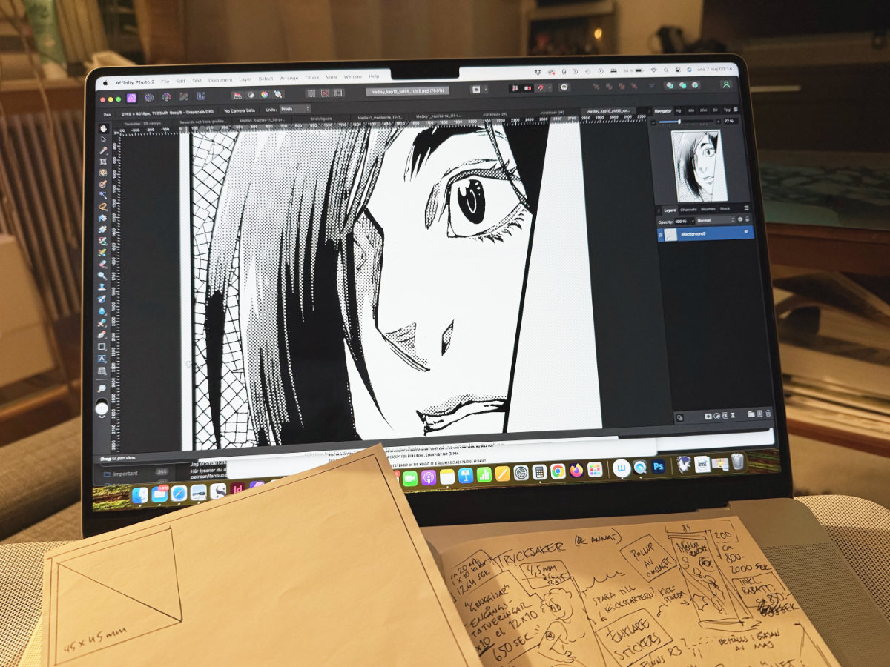Viewport: 890px width, 667px height.
Task: Switch to the Photo Persona
Action: [132, 97]
